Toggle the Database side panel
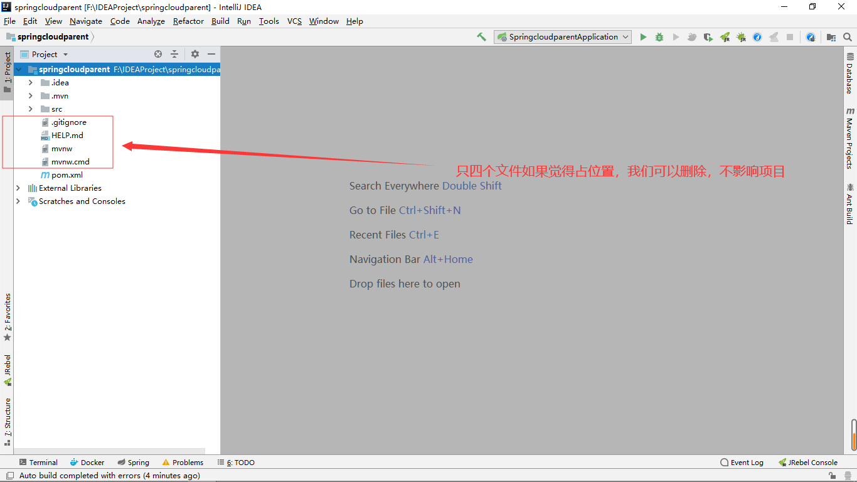Viewport: 857px width, 482px height. [849, 73]
